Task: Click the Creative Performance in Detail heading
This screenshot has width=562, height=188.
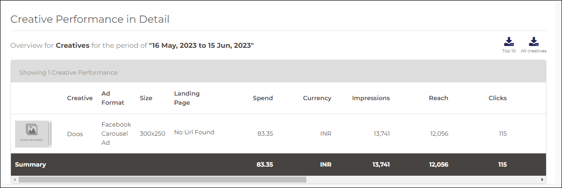Action: pyautogui.click(x=90, y=20)
